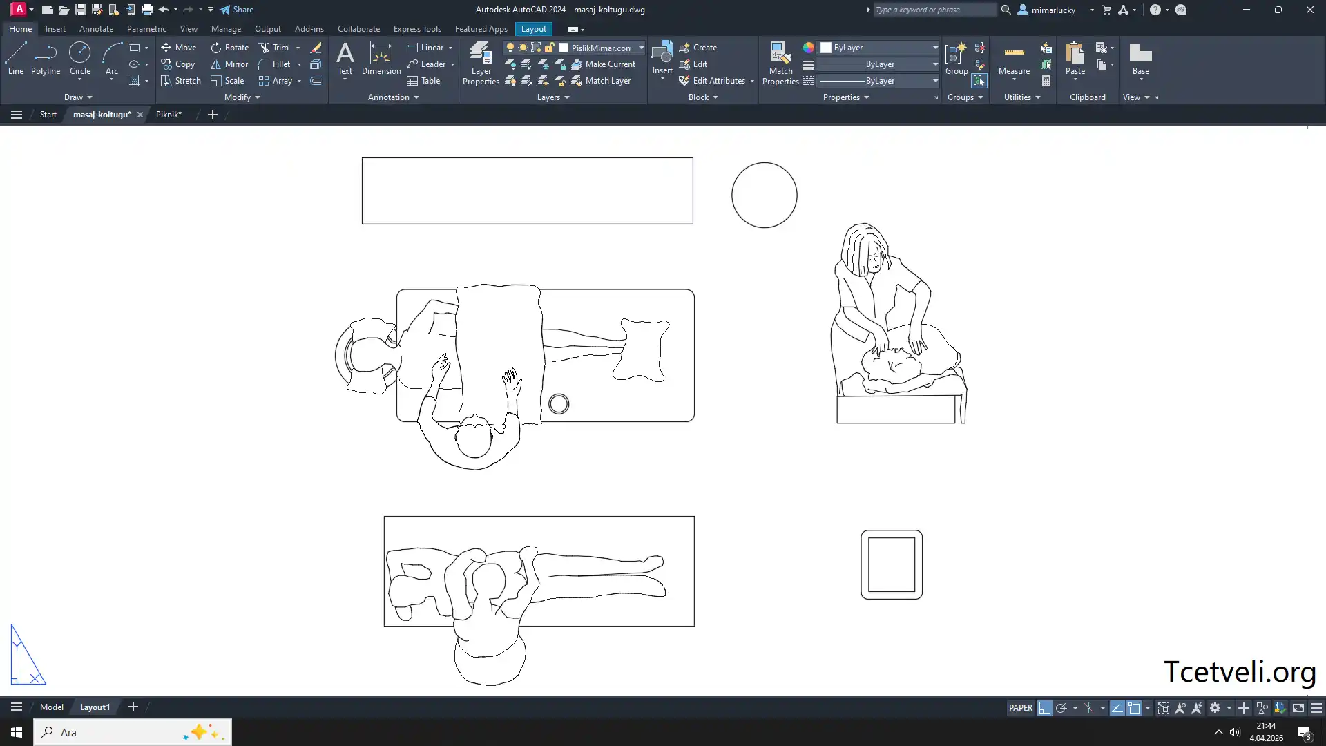1326x746 pixels.
Task: Click the ByLayer object color swatch
Action: [826, 48]
